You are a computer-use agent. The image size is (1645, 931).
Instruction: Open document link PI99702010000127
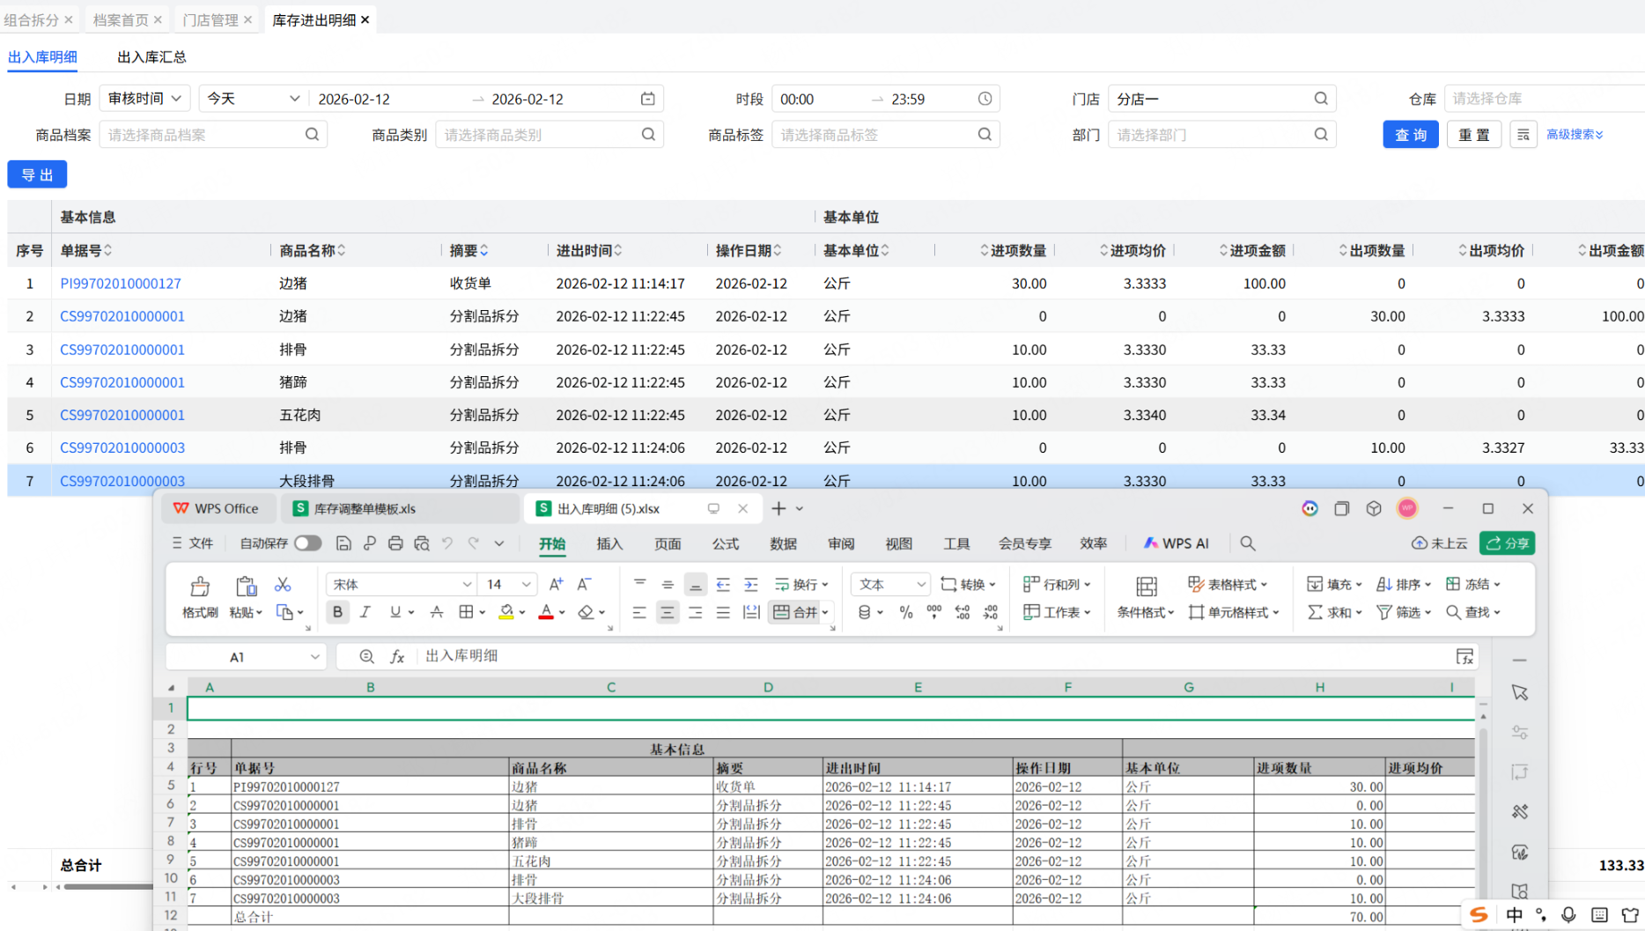[x=121, y=284]
